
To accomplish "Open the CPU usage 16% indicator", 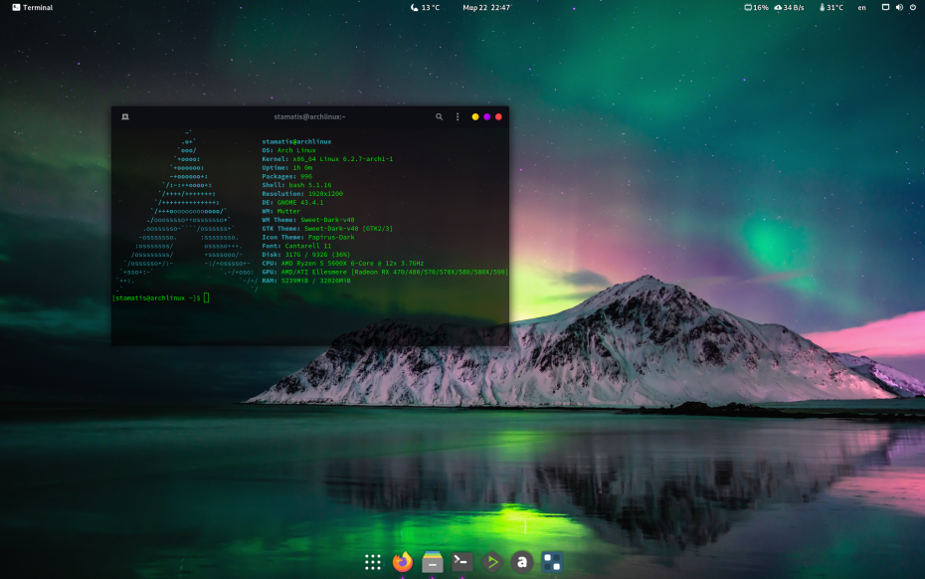I will 756,7.
